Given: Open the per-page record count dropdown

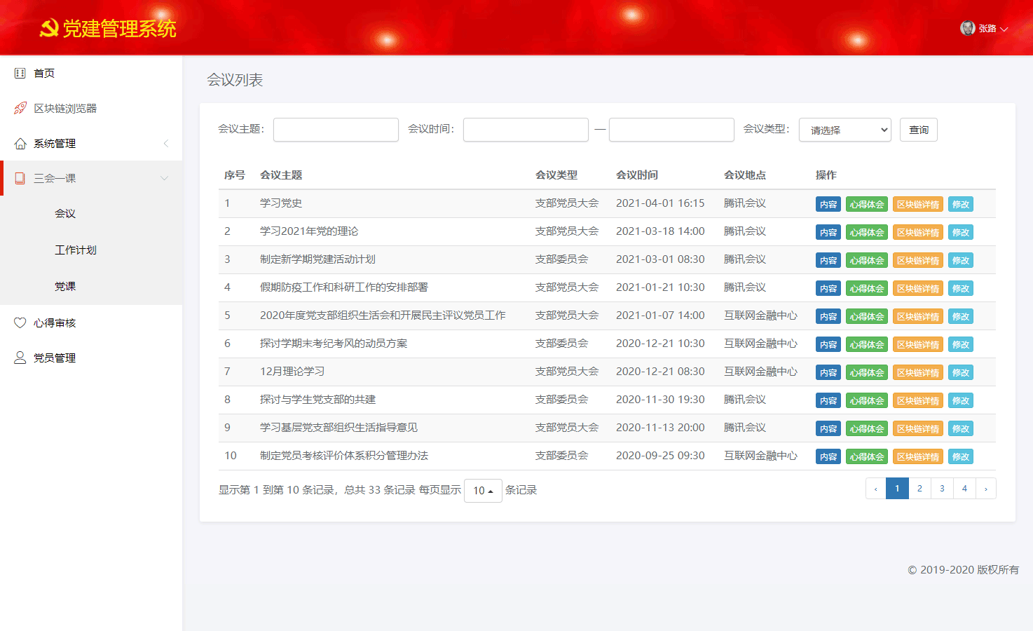Looking at the screenshot, I should coord(483,490).
